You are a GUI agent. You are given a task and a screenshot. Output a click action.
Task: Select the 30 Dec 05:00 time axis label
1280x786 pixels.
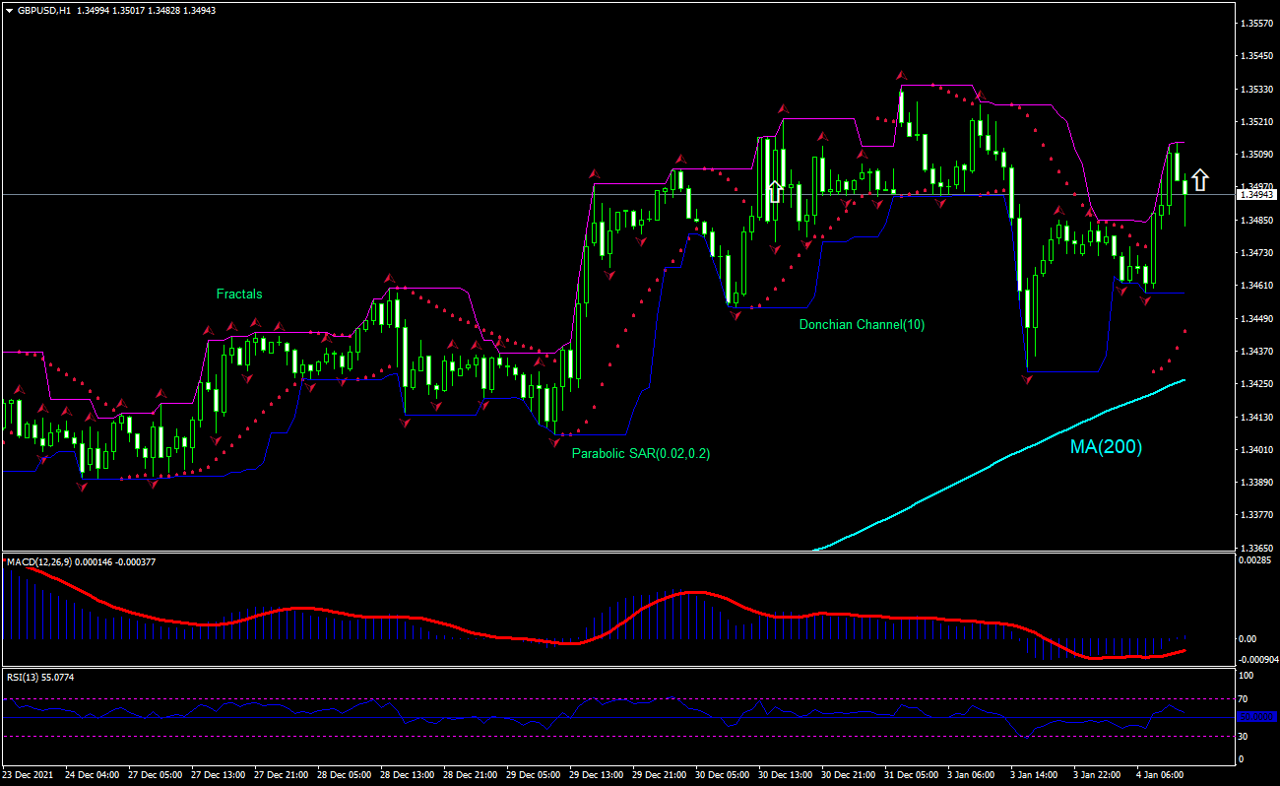coord(723,775)
